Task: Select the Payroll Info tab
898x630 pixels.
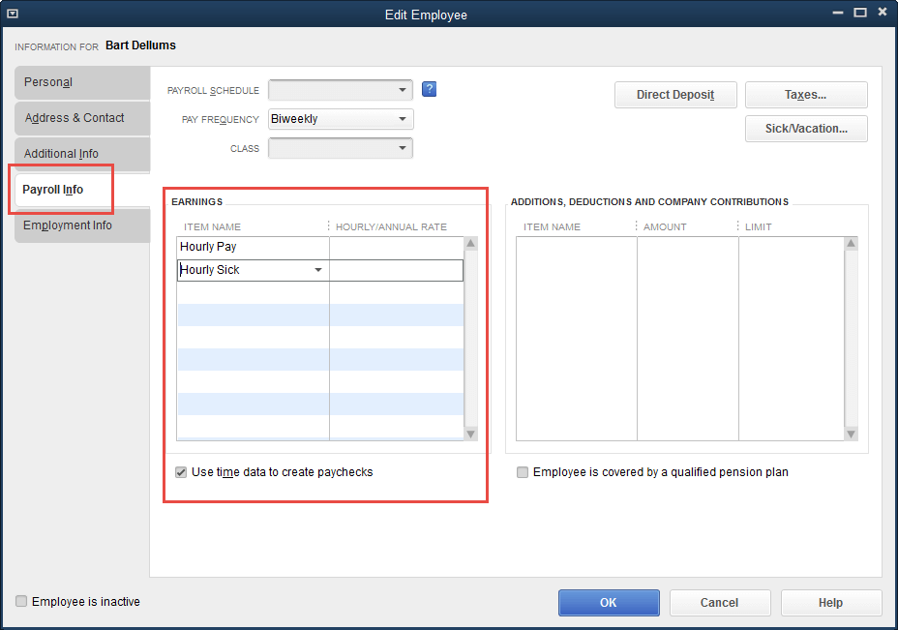Action: click(x=82, y=190)
